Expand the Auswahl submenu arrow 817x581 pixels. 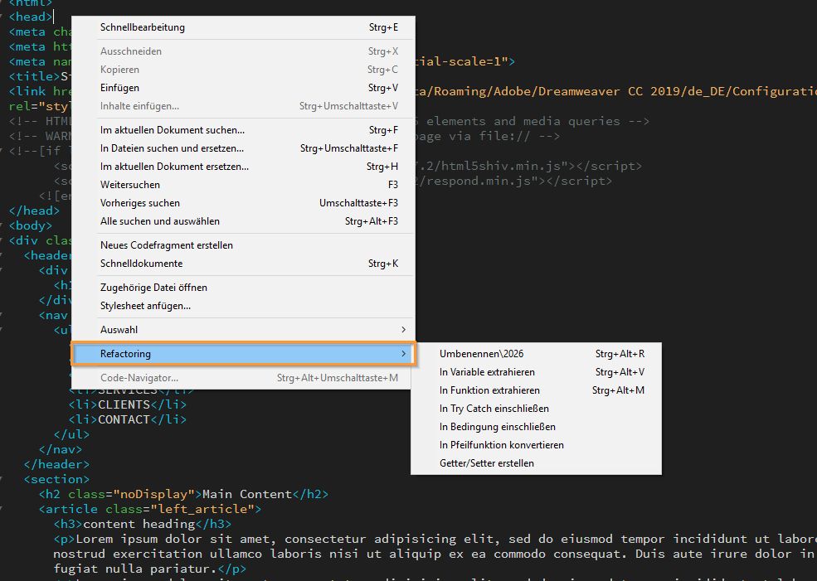pyautogui.click(x=402, y=329)
